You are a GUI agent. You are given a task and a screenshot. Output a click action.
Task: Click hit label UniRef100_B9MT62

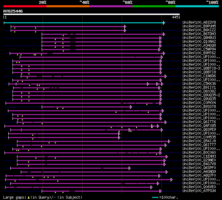tap(199, 53)
